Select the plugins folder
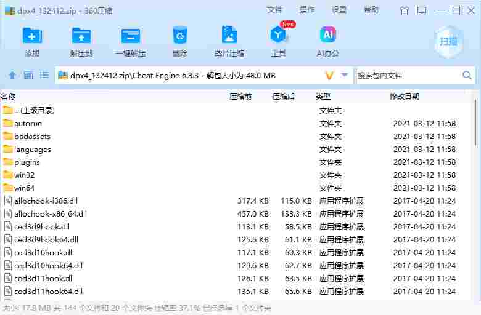Image resolution: width=481 pixels, height=315 pixels. tap(236, 162)
